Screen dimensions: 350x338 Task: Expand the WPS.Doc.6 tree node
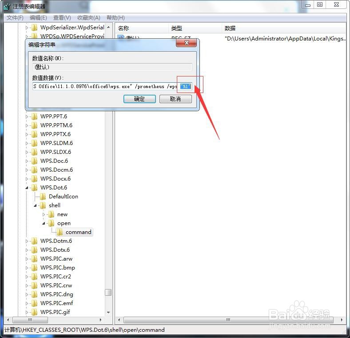27,161
